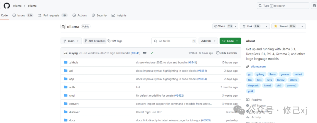The height and width of the screenshot is (123, 317).
Task: View the 207 Branches link
Action: click(x=95, y=41)
